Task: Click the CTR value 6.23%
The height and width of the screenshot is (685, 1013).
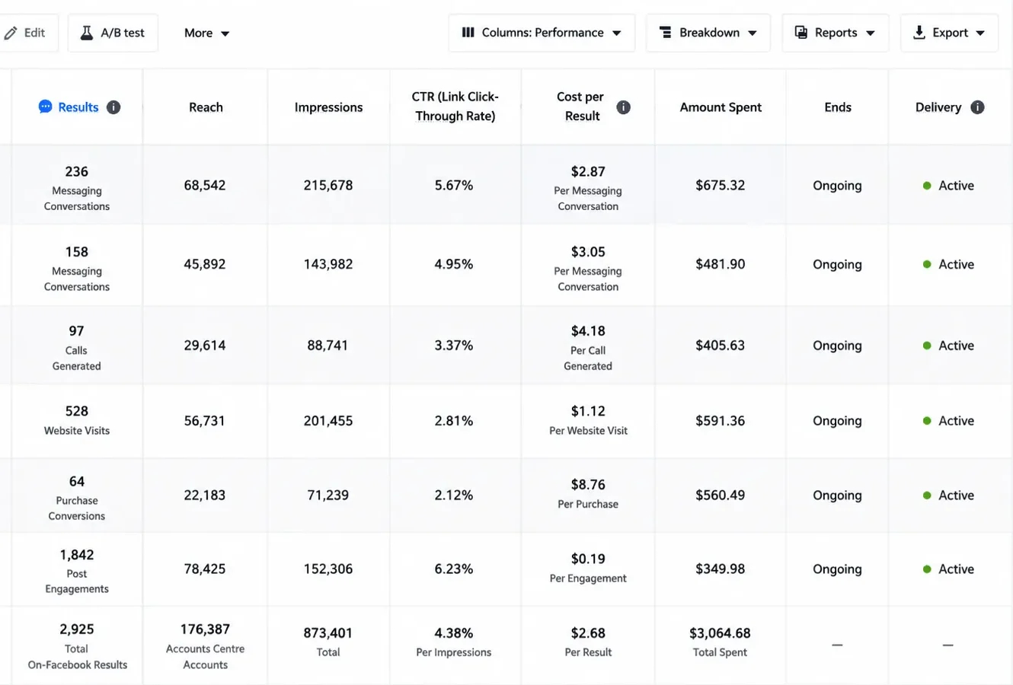Action: pos(454,569)
